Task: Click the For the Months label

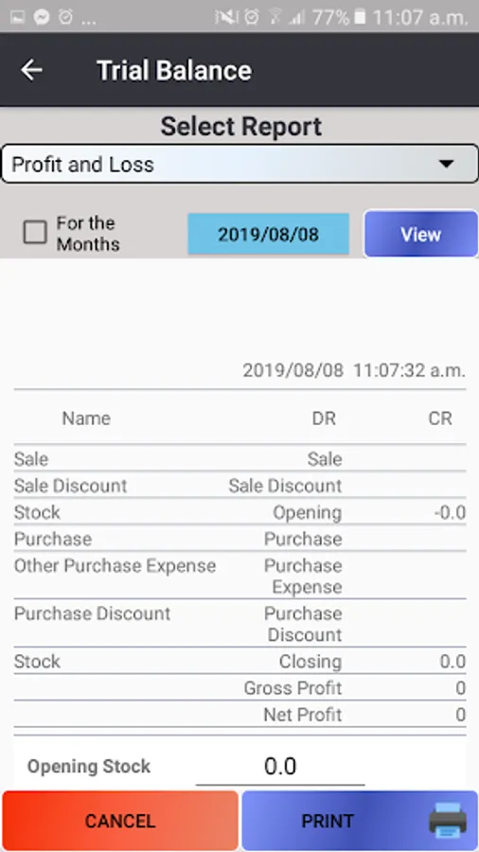Action: coord(87,234)
